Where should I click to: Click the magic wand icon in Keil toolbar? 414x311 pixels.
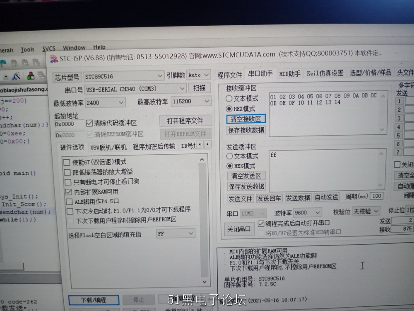pyautogui.click(x=17, y=76)
